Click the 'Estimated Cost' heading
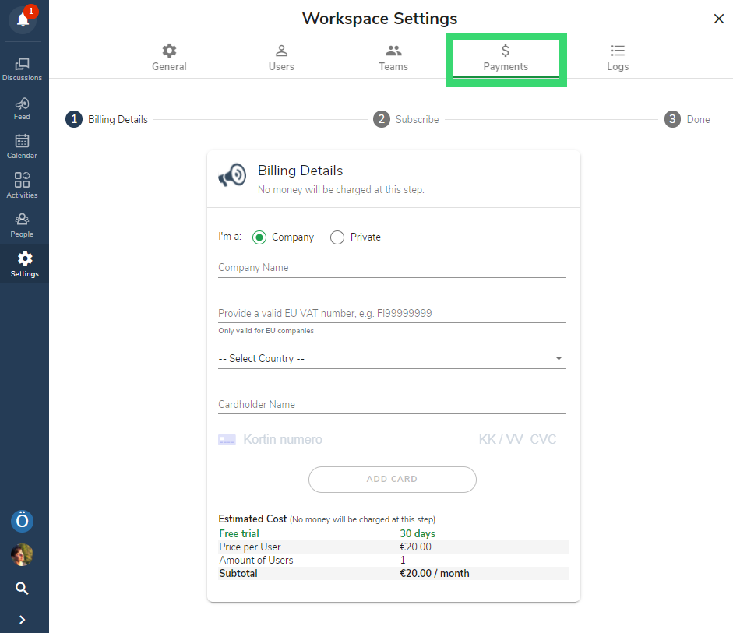733x633 pixels. tap(252, 519)
